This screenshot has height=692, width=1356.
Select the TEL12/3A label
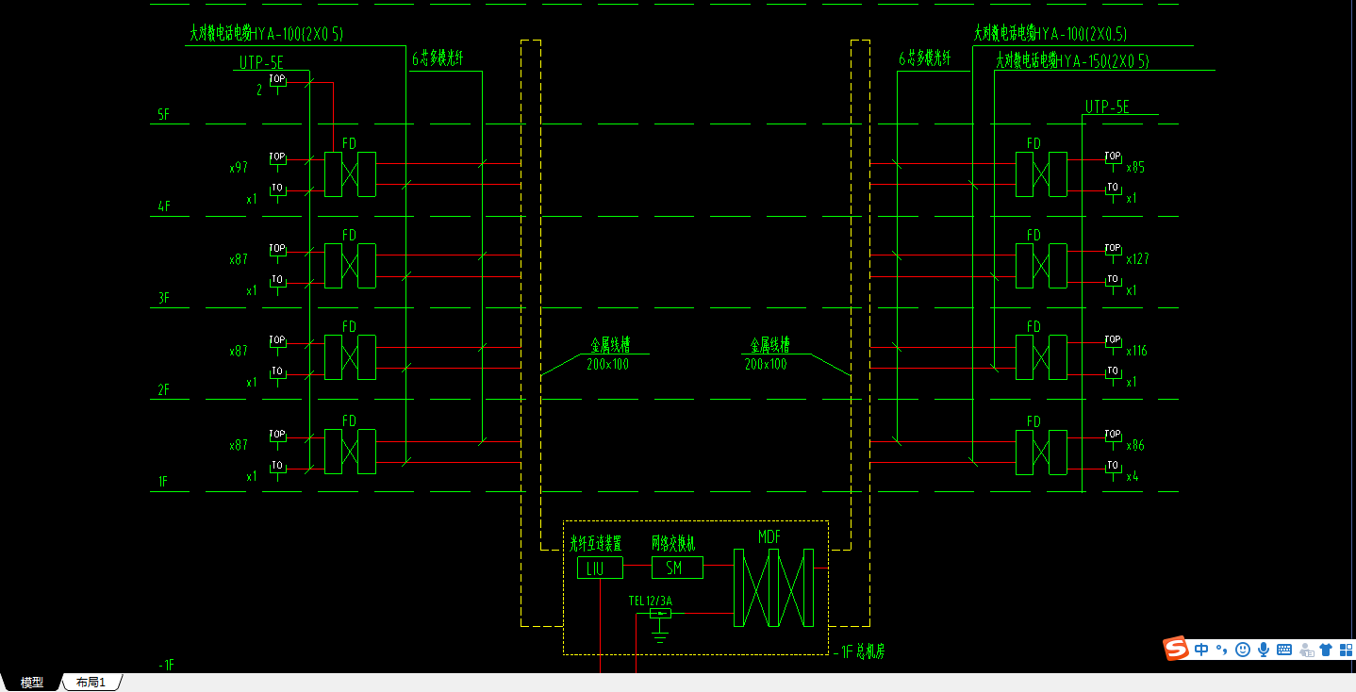(651, 601)
